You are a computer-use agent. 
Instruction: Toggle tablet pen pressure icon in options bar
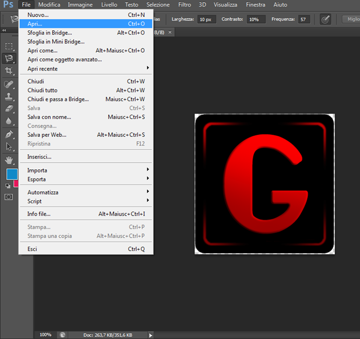pyautogui.click(x=326, y=19)
